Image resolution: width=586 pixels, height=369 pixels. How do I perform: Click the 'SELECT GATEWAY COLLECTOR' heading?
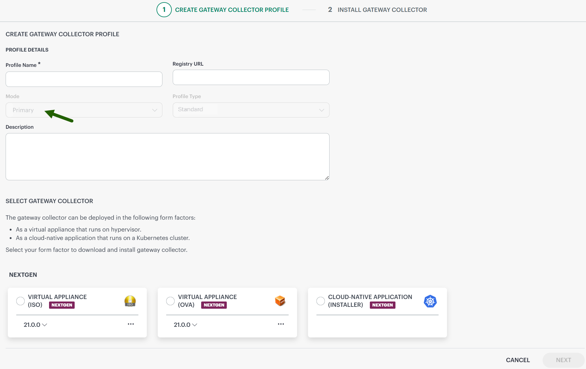coord(49,201)
